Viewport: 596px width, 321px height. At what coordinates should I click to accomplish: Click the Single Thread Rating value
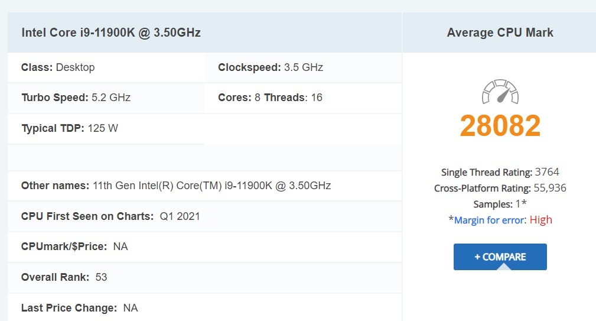pyautogui.click(x=546, y=173)
